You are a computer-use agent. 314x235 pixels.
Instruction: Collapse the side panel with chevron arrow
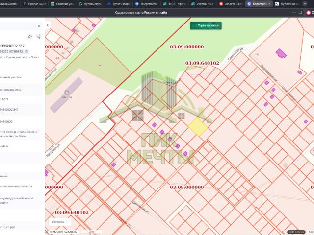click(48, 25)
